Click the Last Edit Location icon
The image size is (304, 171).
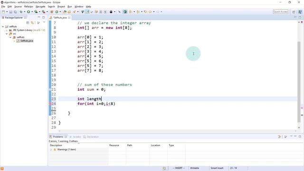tap(145, 12)
